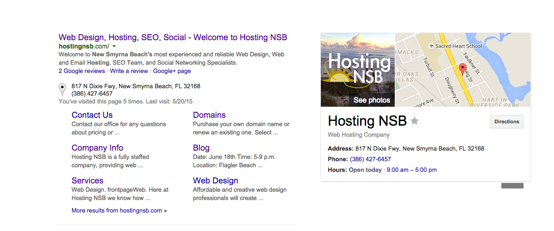554x231 pixels.
Task: Open the Blog sitelink
Action: click(201, 148)
